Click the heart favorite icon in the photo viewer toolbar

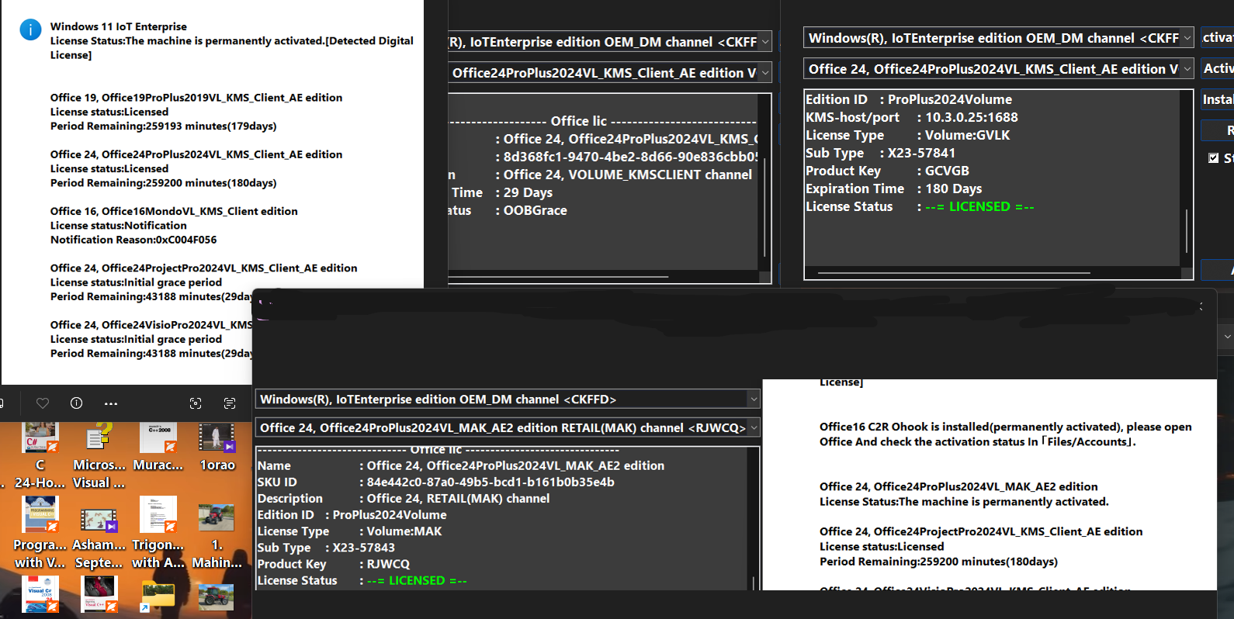click(43, 403)
